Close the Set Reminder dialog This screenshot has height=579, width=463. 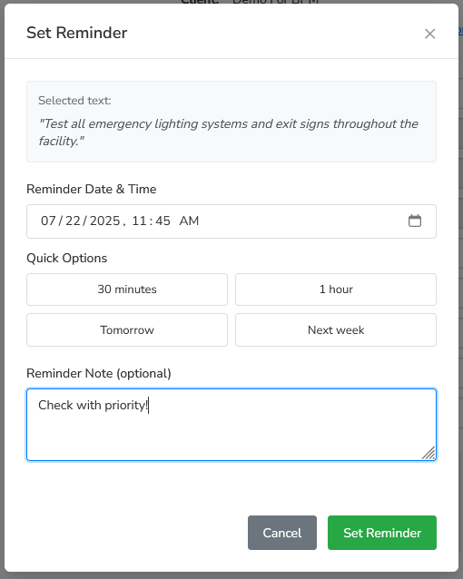click(x=429, y=34)
